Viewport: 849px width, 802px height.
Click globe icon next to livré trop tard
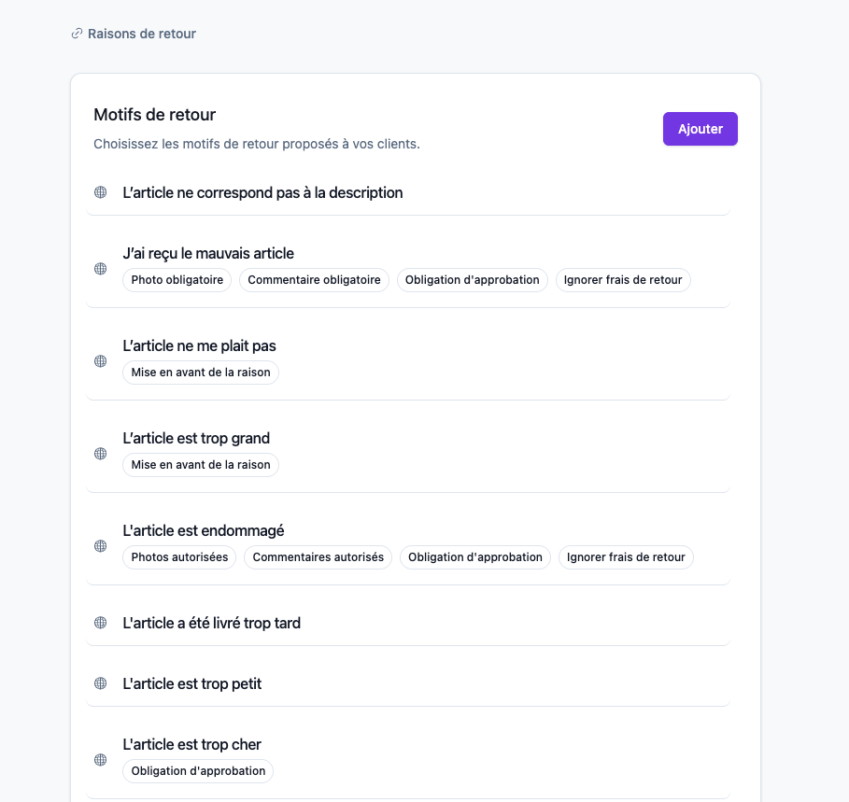pos(100,623)
